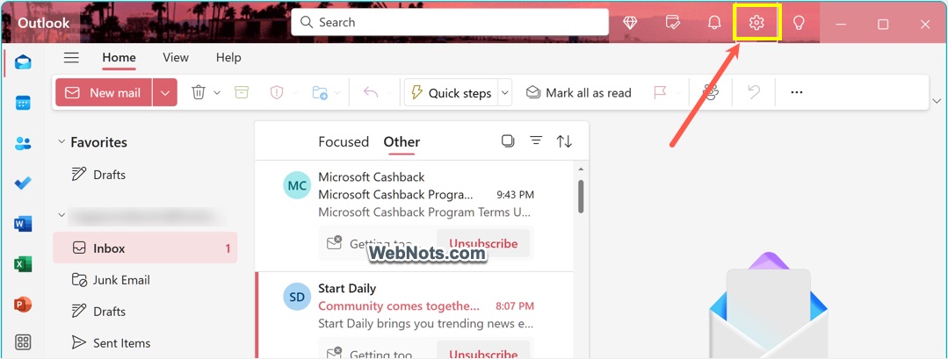Click the MC sender avatar
This screenshot has height=359, width=948.
tap(297, 185)
